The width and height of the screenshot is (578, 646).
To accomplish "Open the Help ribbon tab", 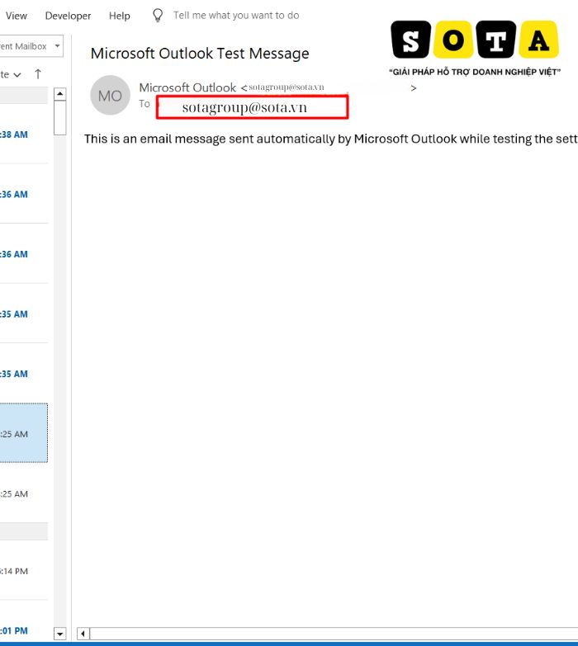I will tap(120, 16).
